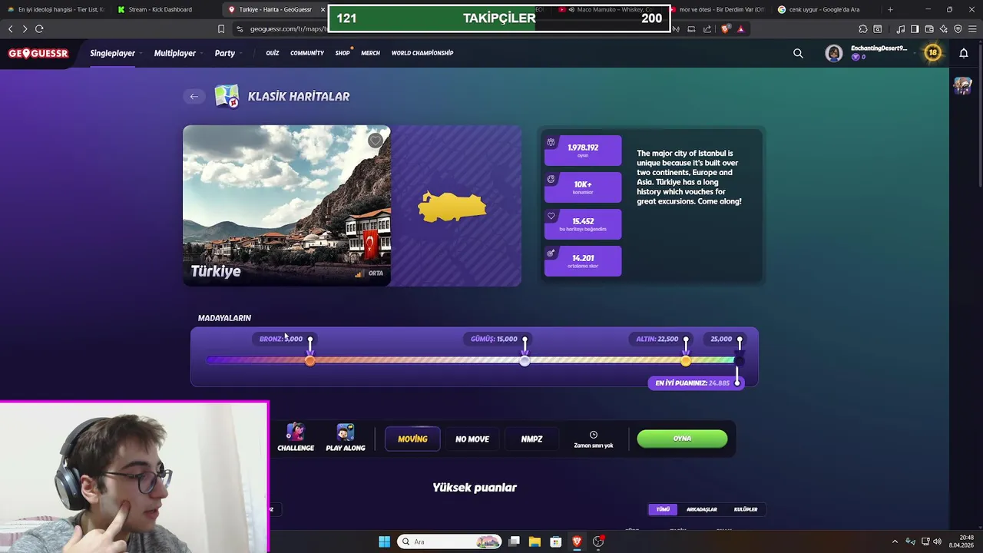Select the Kulüpler leaderboard filter
This screenshot has height=553, width=983.
pyautogui.click(x=746, y=509)
